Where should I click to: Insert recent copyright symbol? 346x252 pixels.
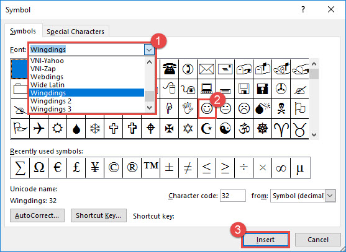pyautogui.click(x=114, y=168)
